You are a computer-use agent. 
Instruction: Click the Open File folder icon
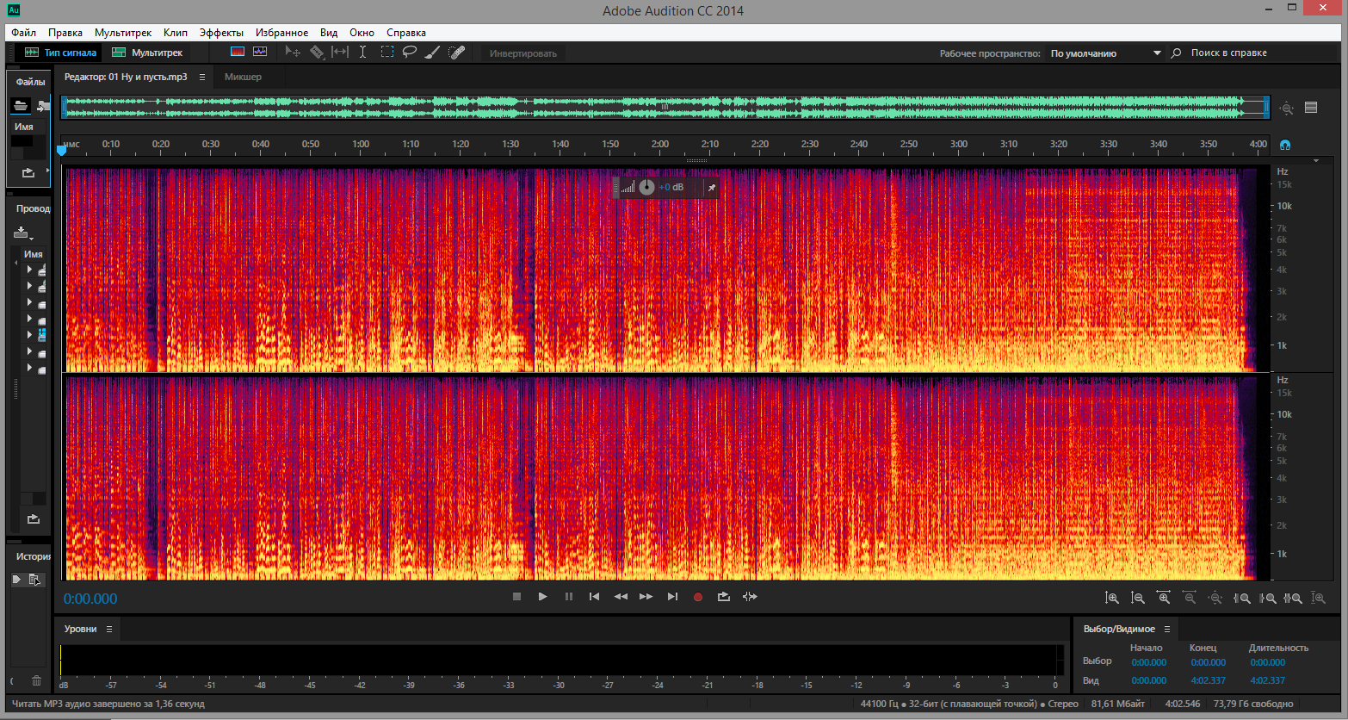pyautogui.click(x=21, y=106)
